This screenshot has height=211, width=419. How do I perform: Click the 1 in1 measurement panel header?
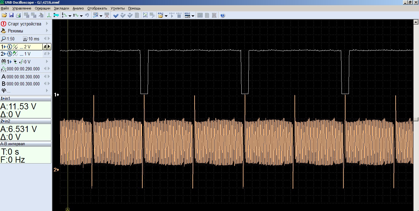click(26, 98)
